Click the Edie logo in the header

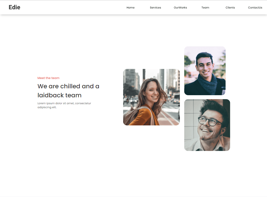coord(14,7)
